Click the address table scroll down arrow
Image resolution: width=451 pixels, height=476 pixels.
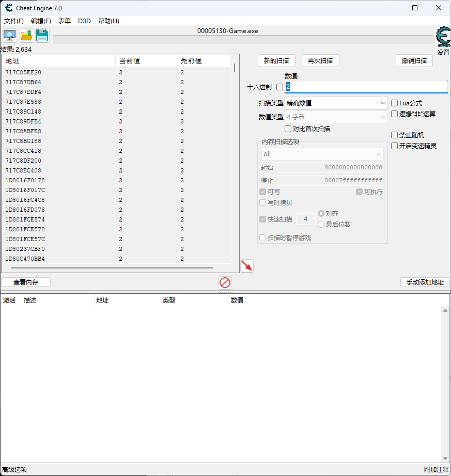click(445, 458)
